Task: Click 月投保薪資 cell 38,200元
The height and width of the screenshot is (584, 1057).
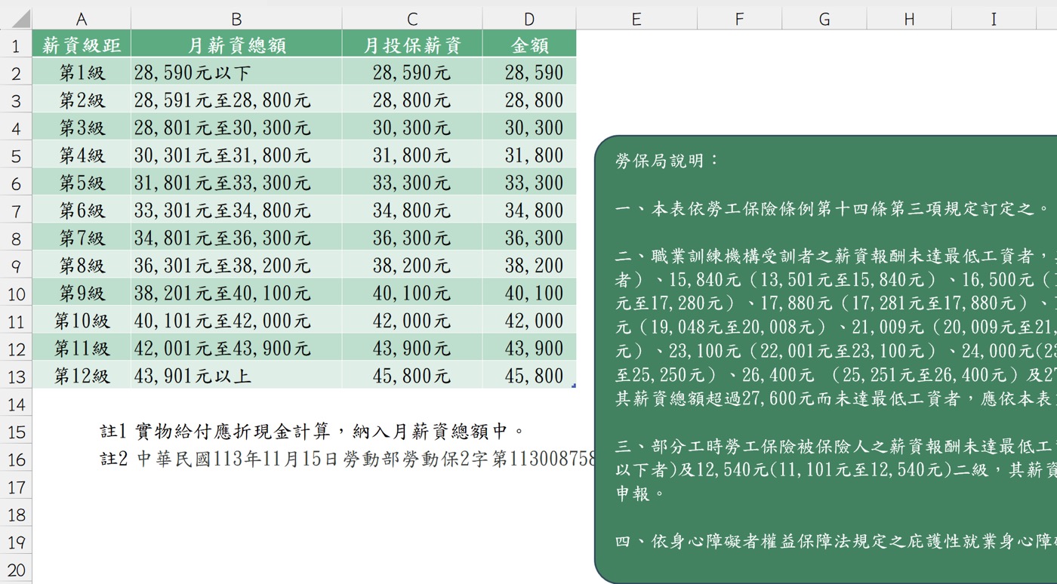Action: pos(412,265)
